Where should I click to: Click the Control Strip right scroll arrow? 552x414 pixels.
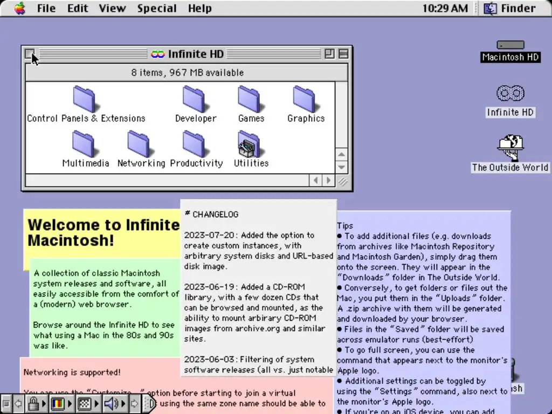coord(135,403)
